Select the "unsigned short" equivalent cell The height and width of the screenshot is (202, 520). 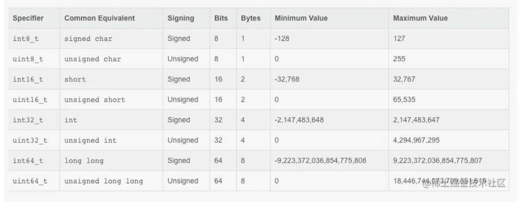click(95, 100)
